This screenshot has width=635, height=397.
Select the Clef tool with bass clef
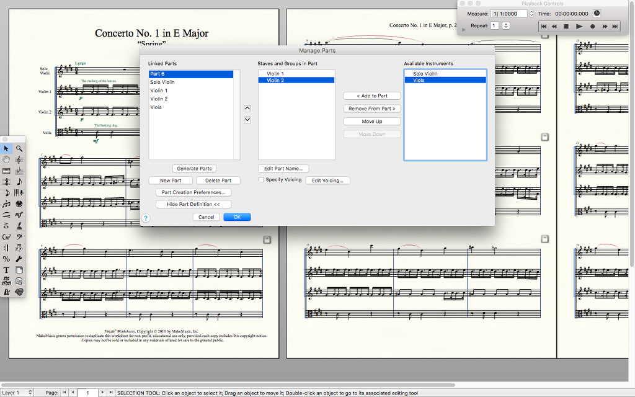tap(19, 236)
